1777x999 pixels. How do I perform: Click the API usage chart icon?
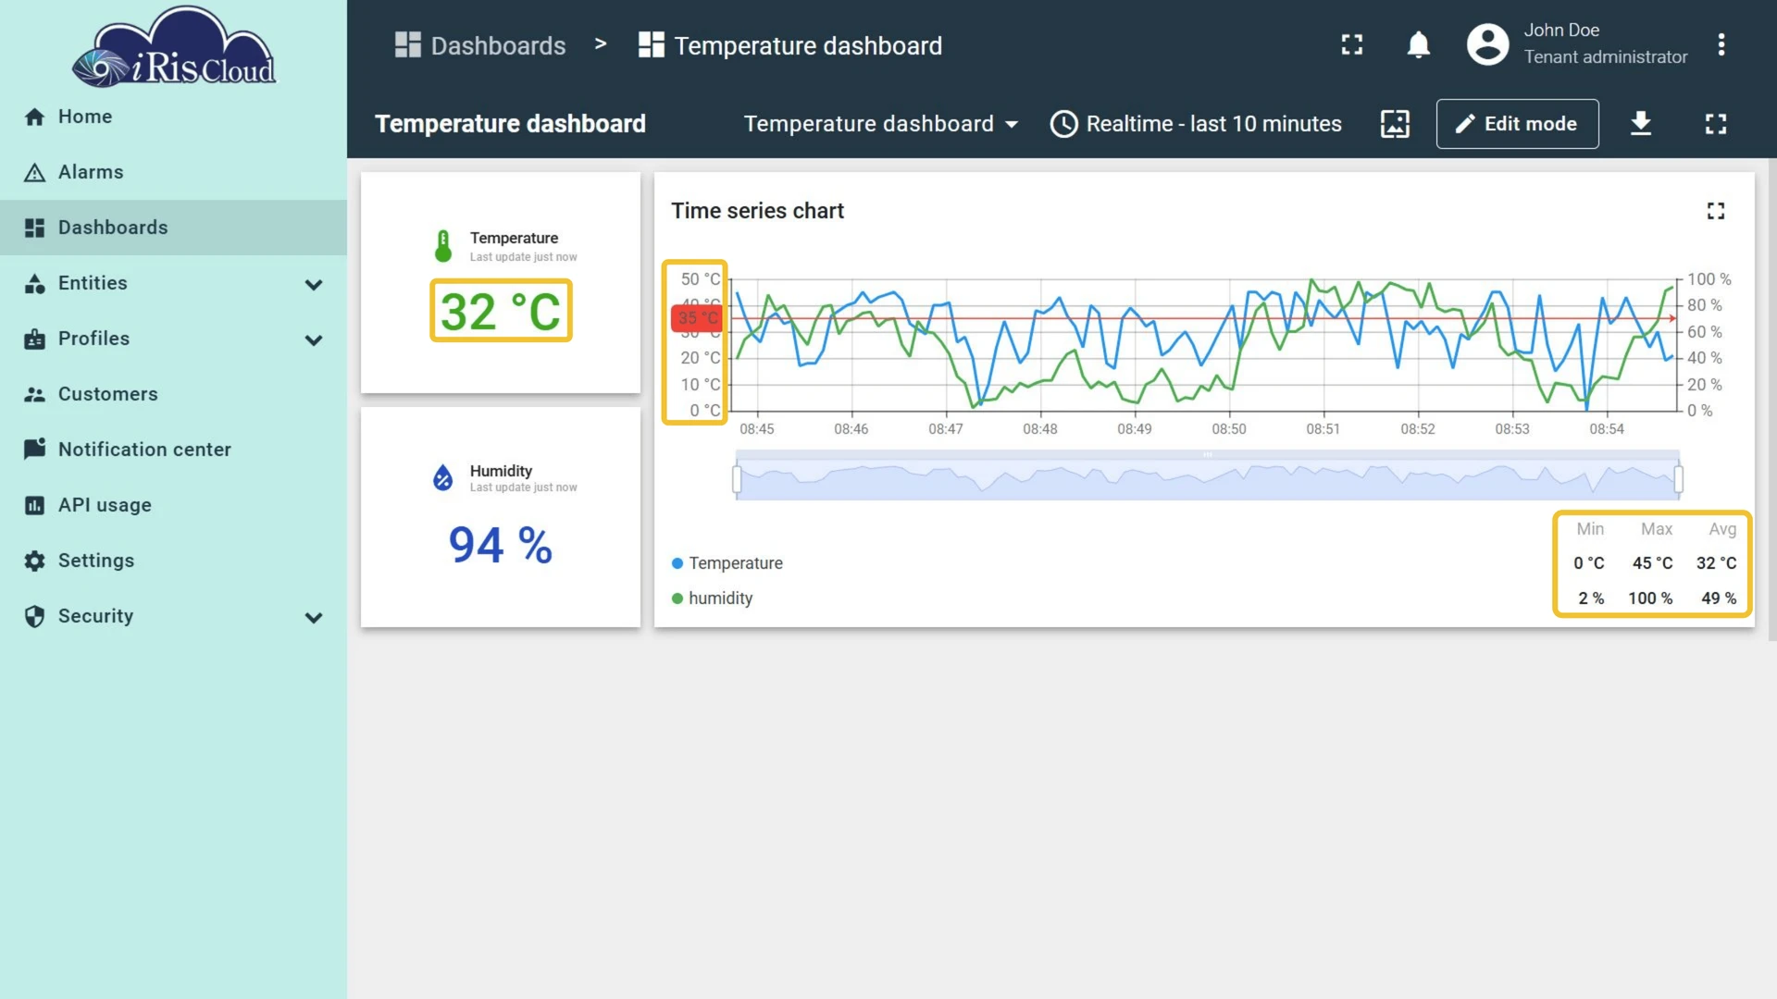[x=34, y=505]
